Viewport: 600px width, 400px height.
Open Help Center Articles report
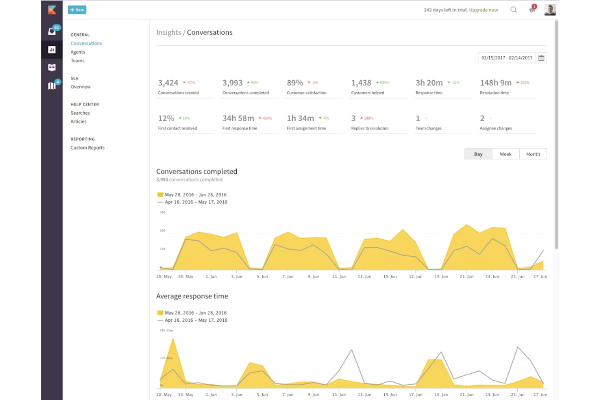[x=79, y=122]
